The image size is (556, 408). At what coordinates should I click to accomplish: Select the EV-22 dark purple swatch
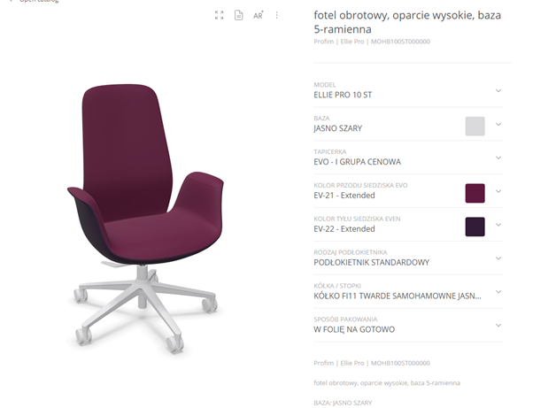pyautogui.click(x=475, y=227)
